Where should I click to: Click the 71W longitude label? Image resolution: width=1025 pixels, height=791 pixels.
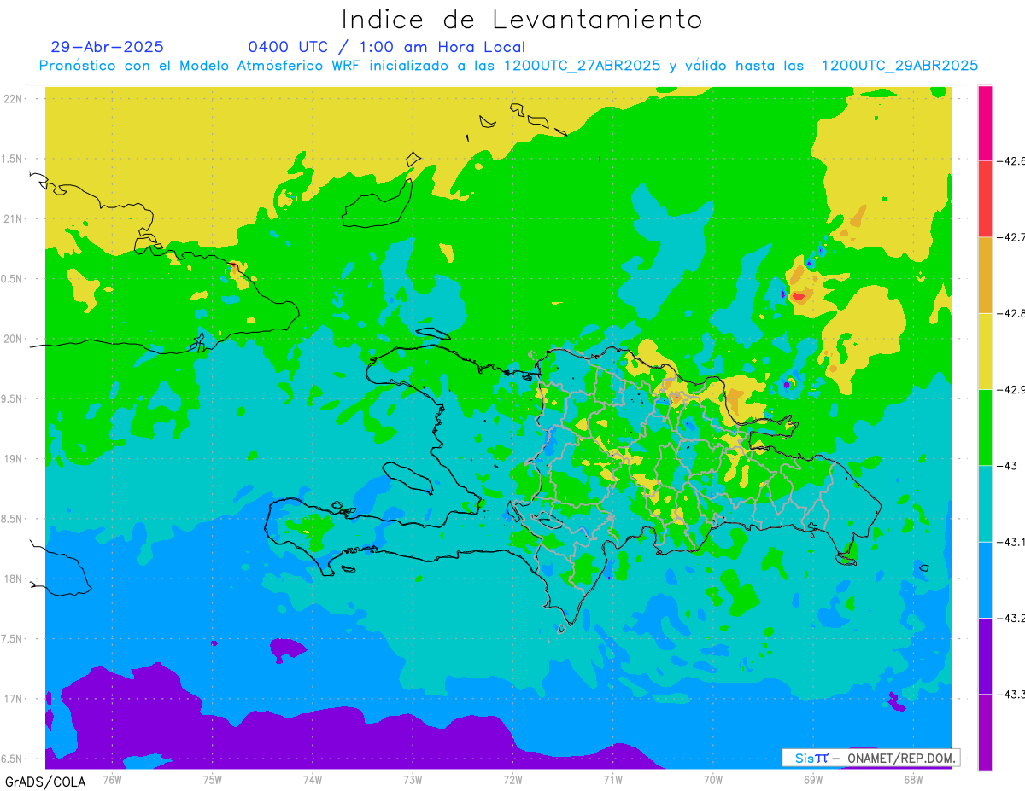click(612, 779)
